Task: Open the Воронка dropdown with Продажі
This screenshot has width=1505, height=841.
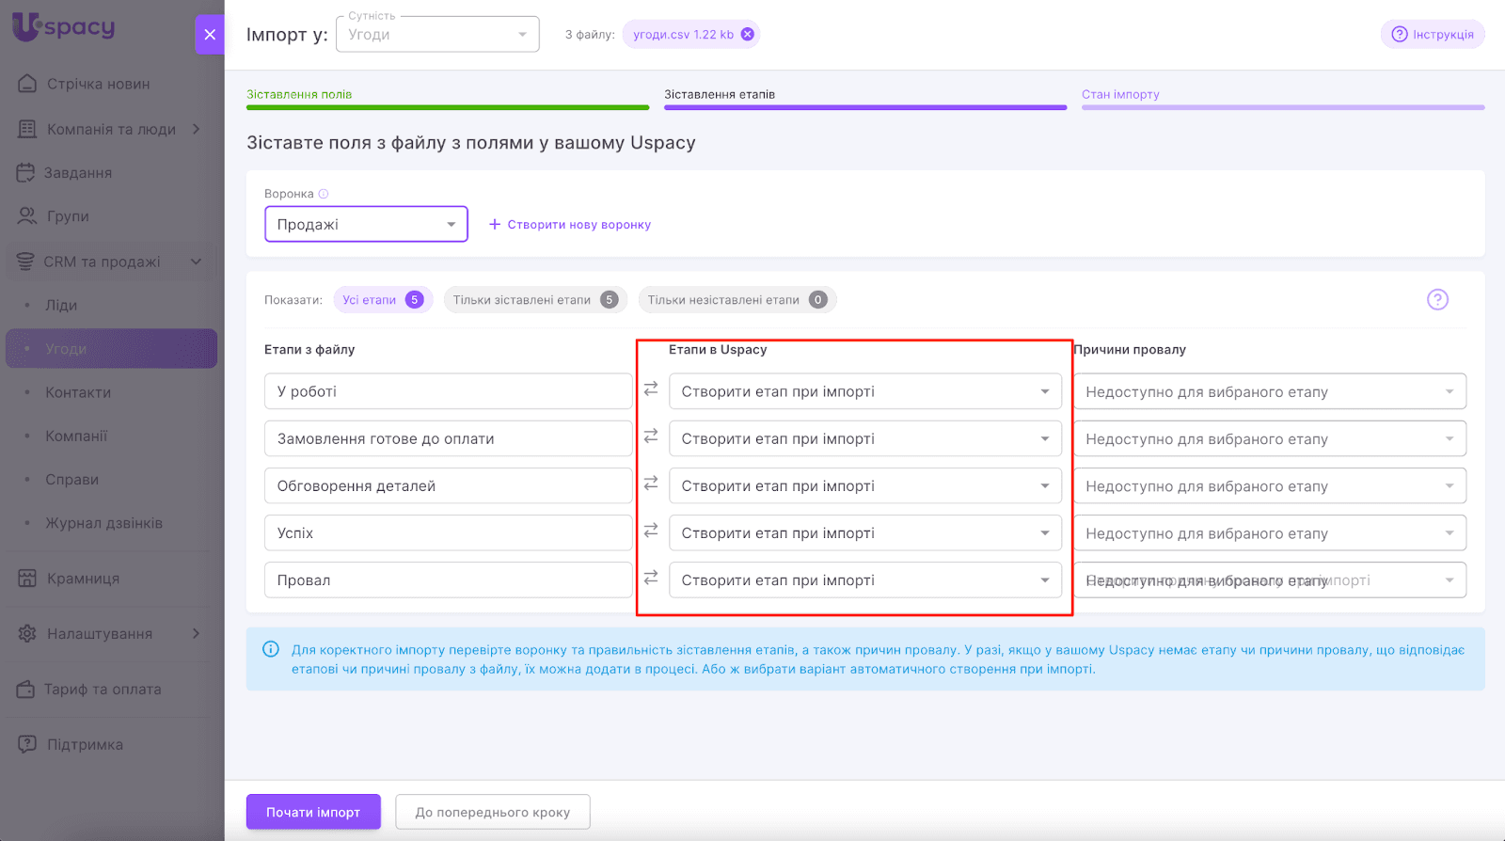Action: pyautogui.click(x=366, y=225)
